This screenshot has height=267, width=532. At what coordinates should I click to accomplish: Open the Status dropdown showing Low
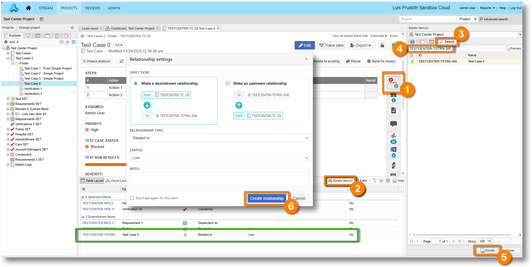pos(219,158)
